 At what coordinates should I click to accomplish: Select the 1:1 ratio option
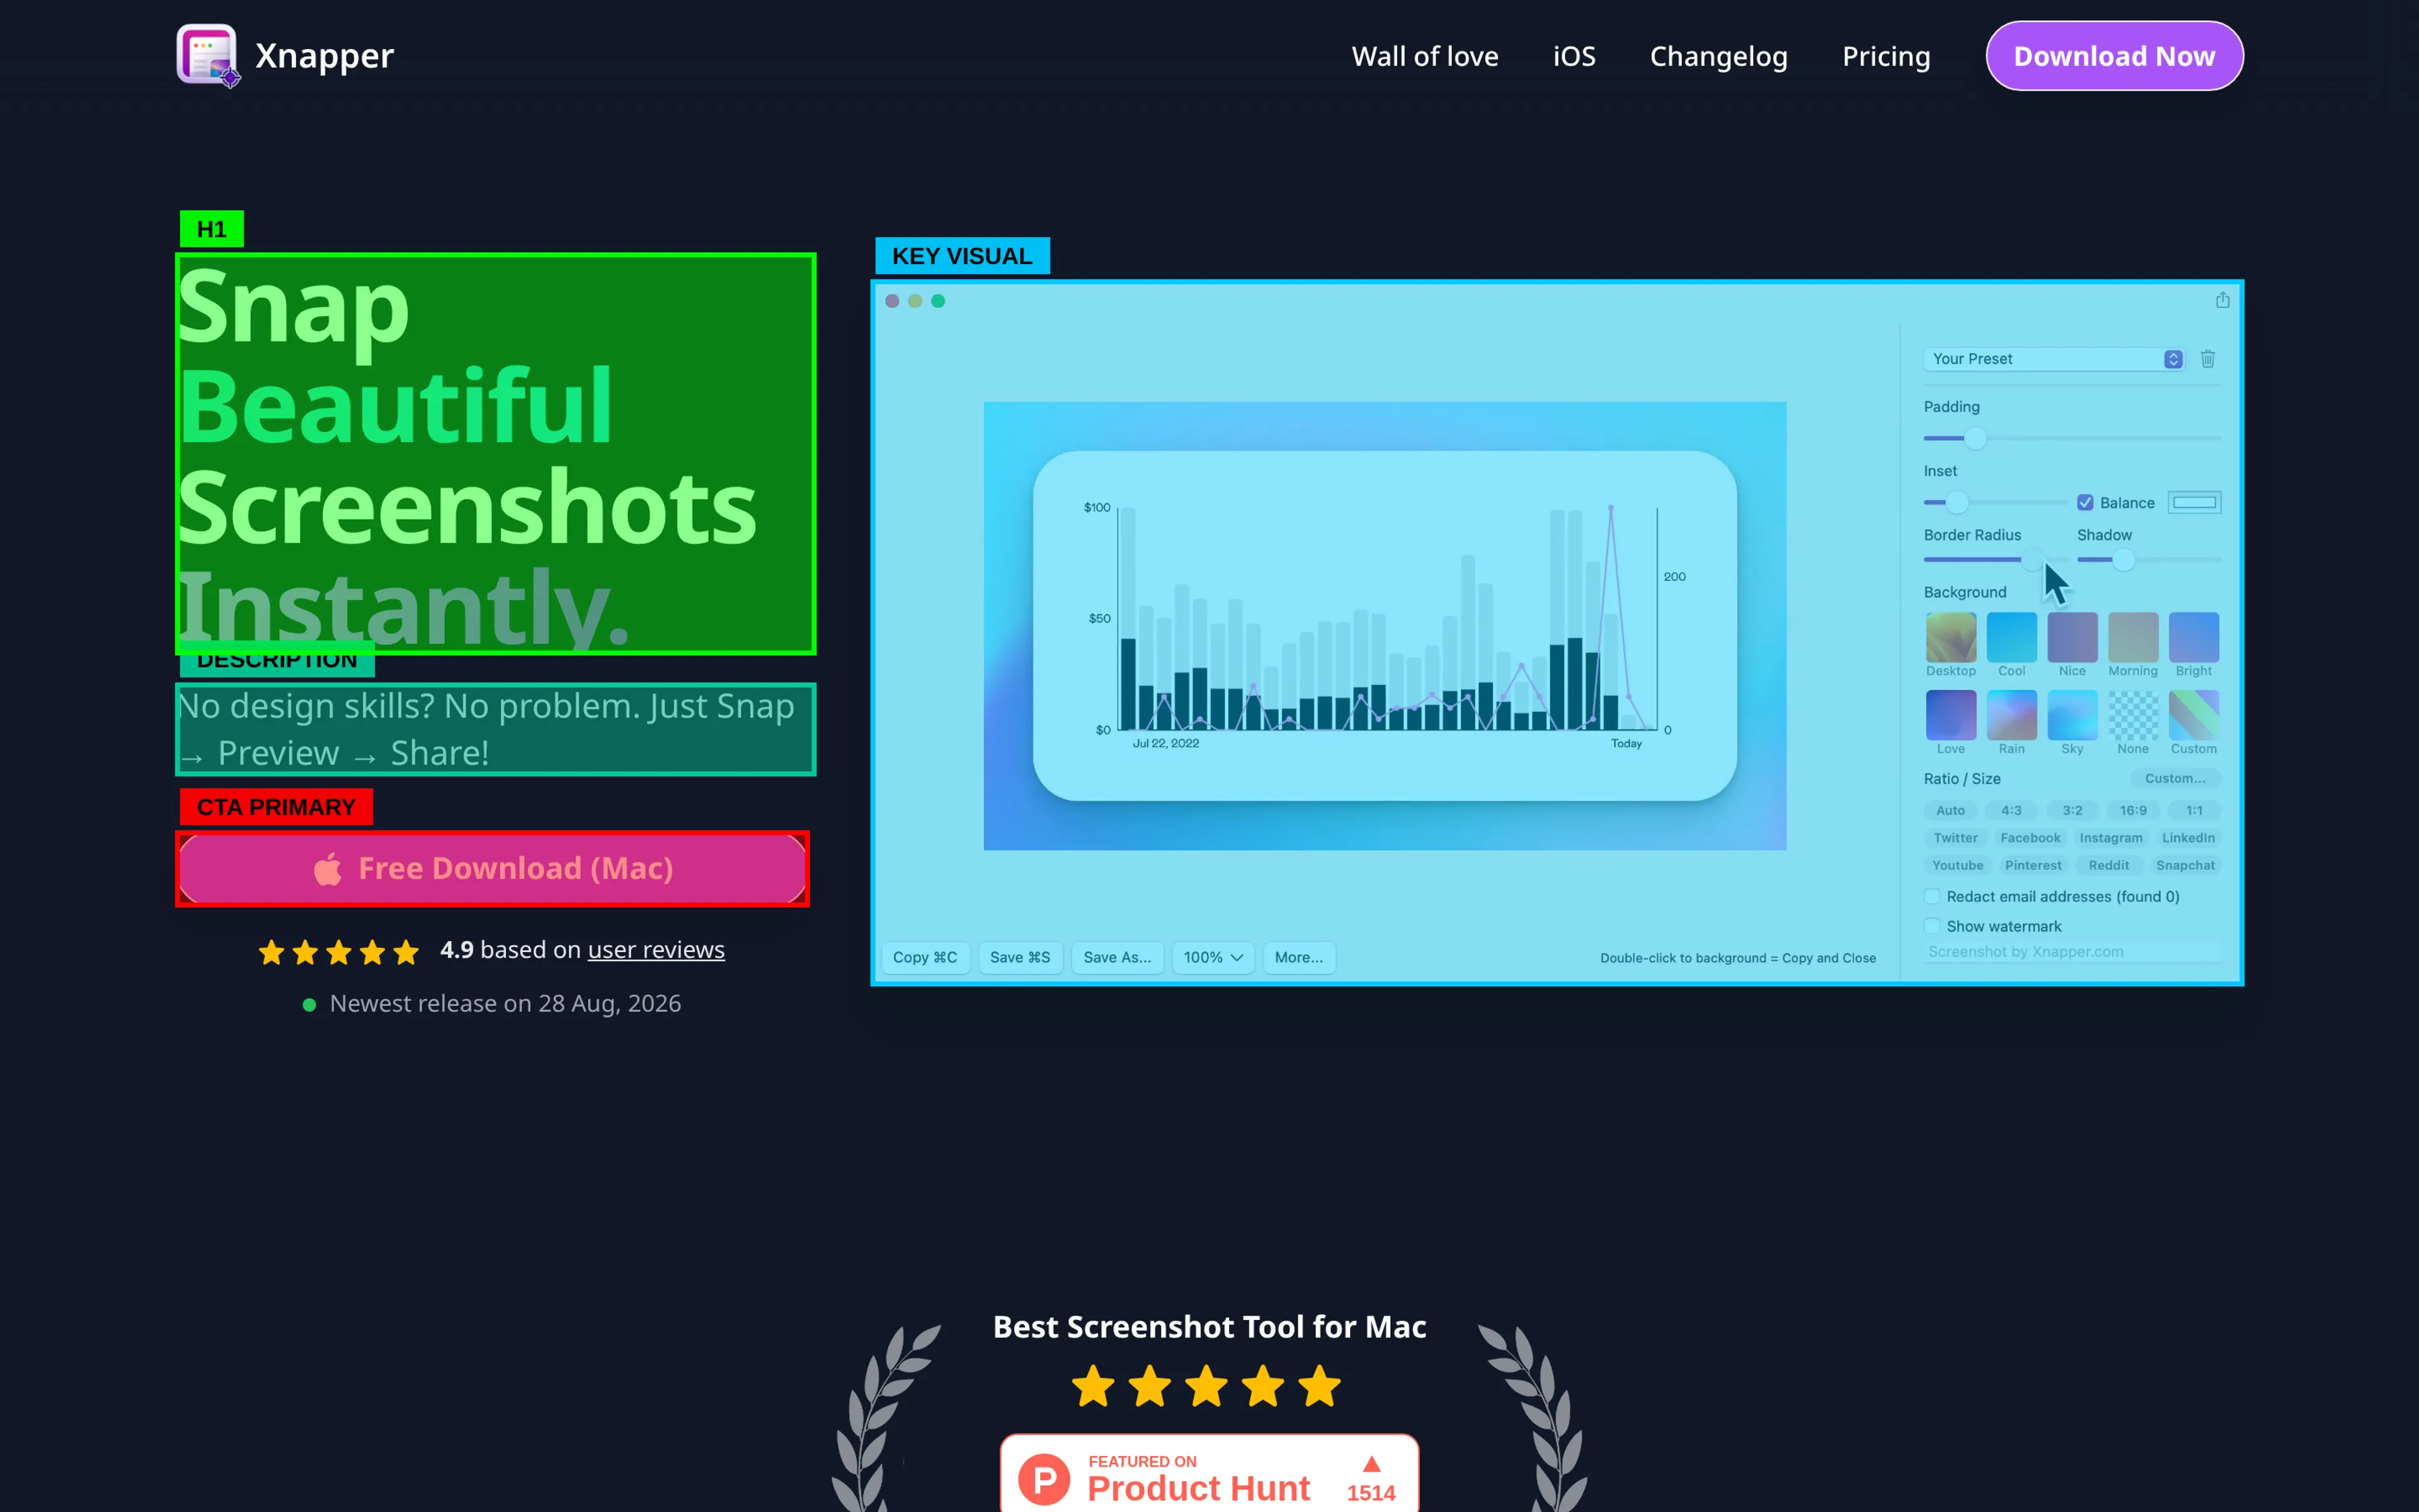pos(2194,810)
